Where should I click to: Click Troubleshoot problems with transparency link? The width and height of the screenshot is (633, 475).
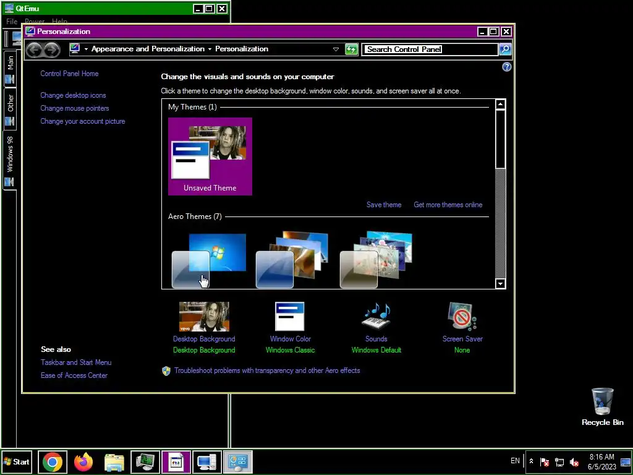coord(267,370)
